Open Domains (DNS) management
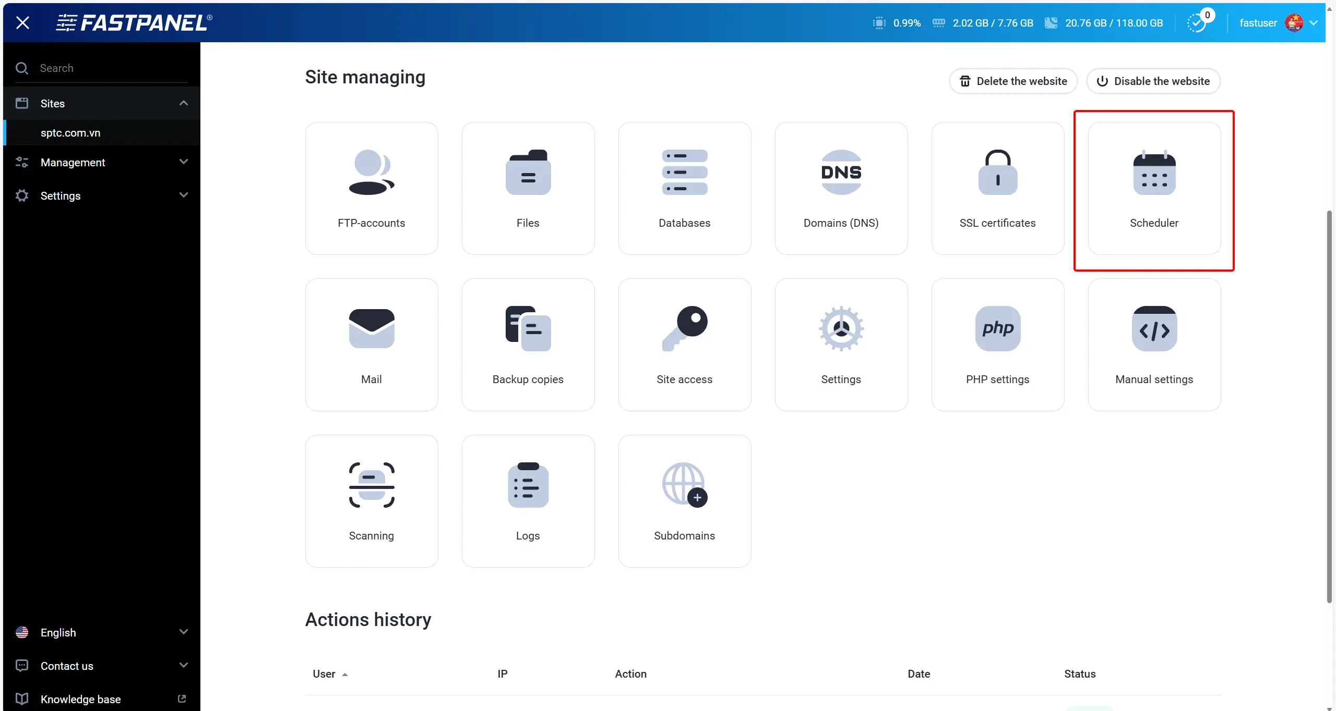1336x711 pixels. tap(841, 188)
